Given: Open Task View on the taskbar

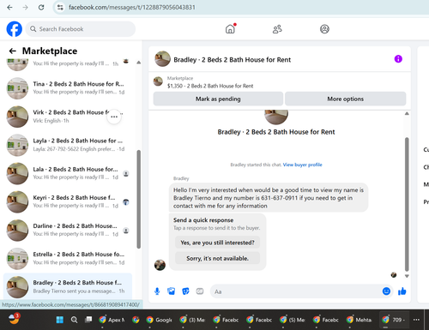Looking at the screenshot, I should pos(88,320).
